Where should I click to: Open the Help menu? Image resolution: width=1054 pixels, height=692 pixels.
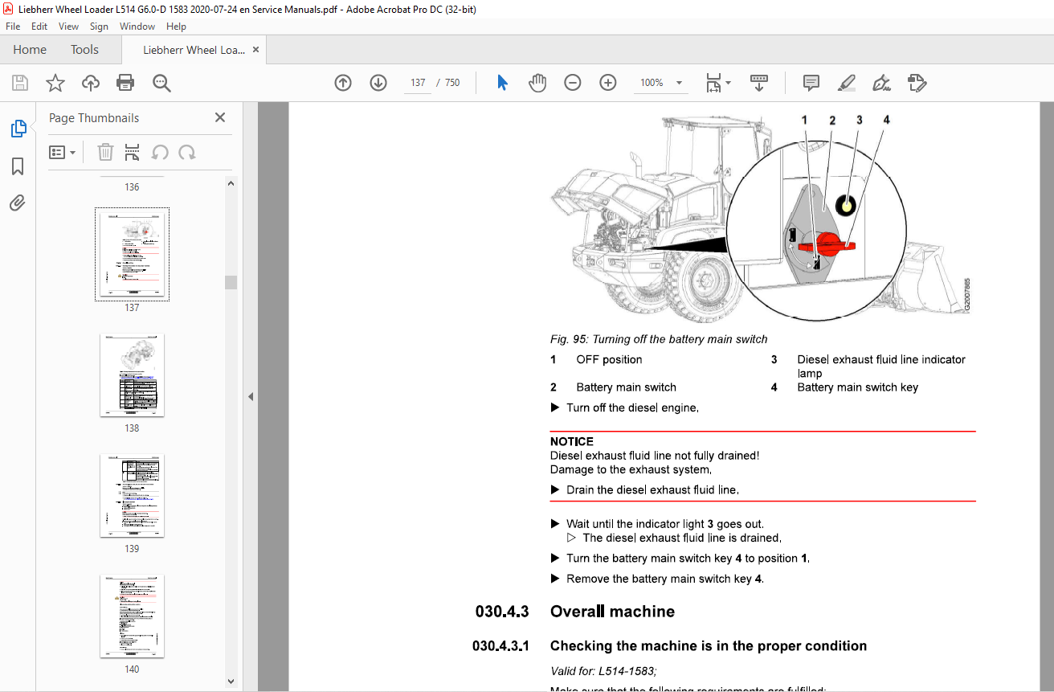(176, 27)
